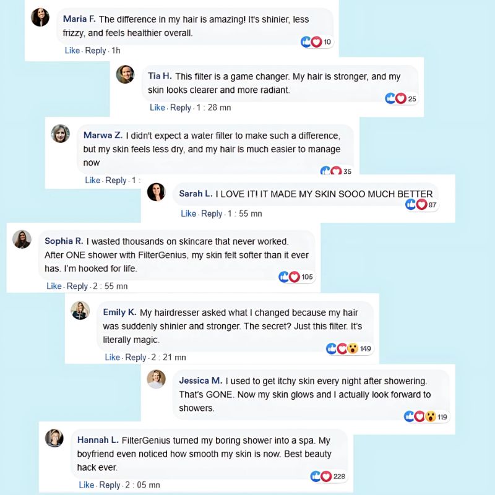Like Maria F.'s comment

click(x=72, y=50)
